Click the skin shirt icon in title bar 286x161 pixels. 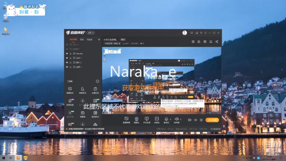point(201,33)
